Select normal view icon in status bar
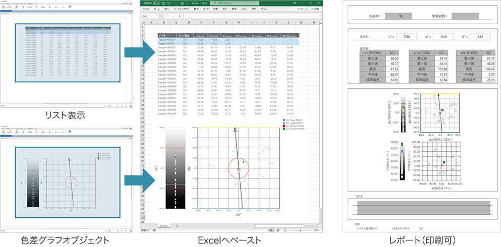This screenshot has width=501, height=247. point(271,231)
